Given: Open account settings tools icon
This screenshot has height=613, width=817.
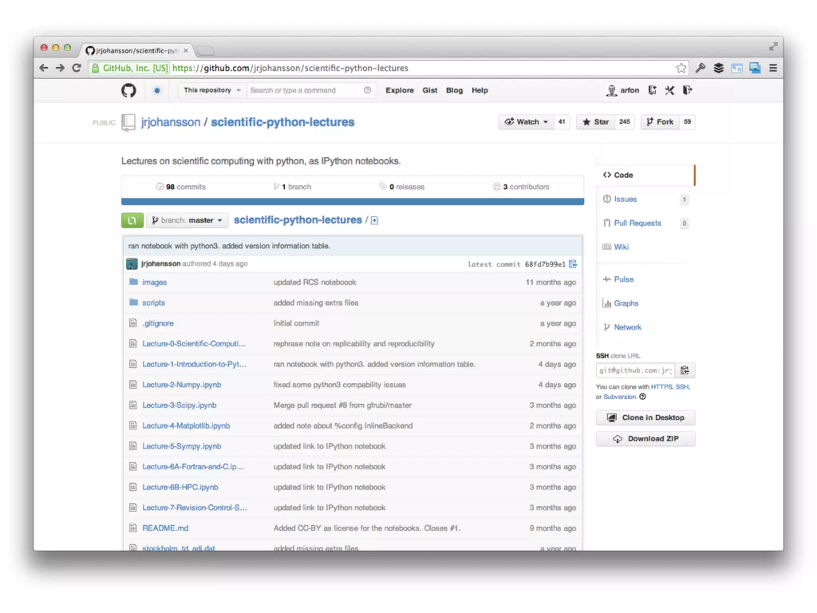Looking at the screenshot, I should [670, 90].
